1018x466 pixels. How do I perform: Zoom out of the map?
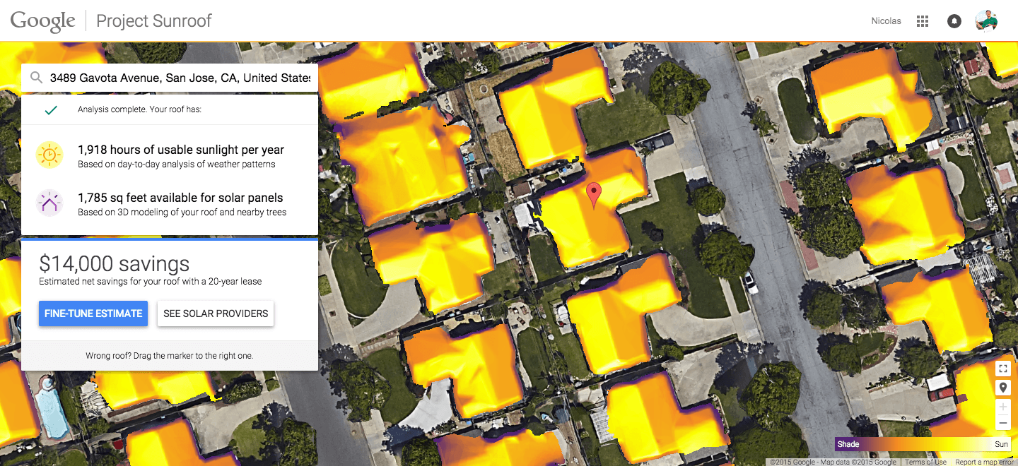pos(1002,423)
